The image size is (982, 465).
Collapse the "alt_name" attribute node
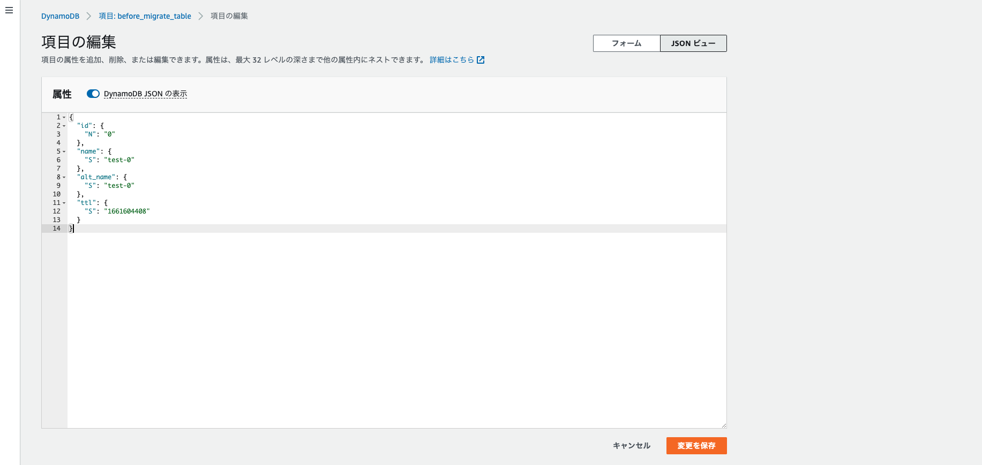click(63, 177)
